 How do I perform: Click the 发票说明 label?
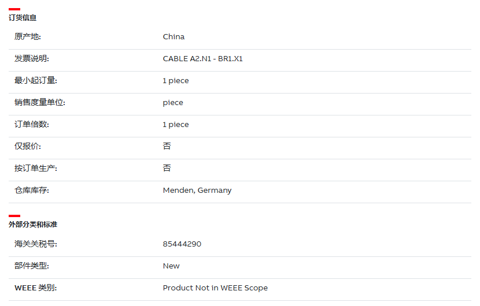pyautogui.click(x=32, y=59)
